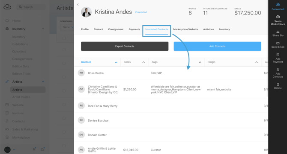Open Quicklists in the sidebar
The width and height of the screenshot is (287, 154).
[x=19, y=51]
